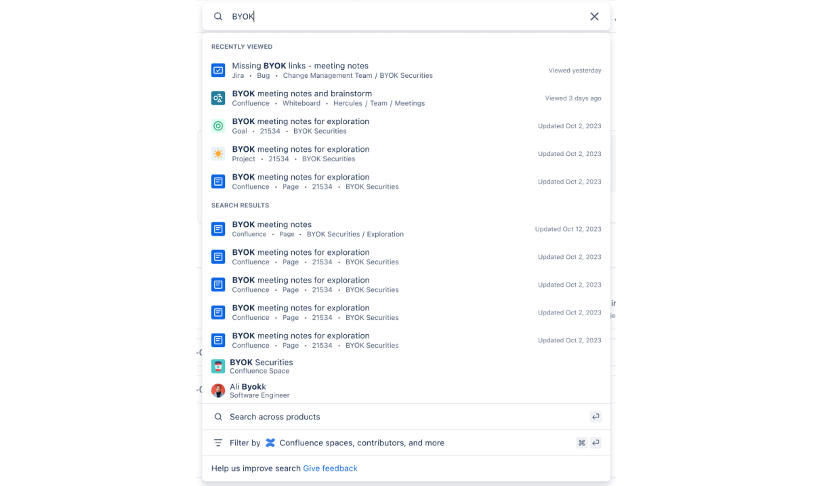The height and width of the screenshot is (486, 813).
Task: Clear the search with the X icon
Action: (594, 16)
